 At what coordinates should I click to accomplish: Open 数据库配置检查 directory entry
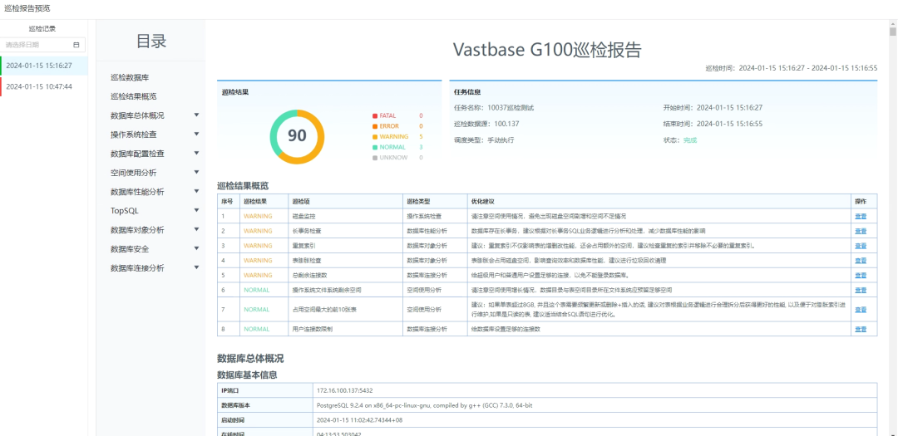137,154
